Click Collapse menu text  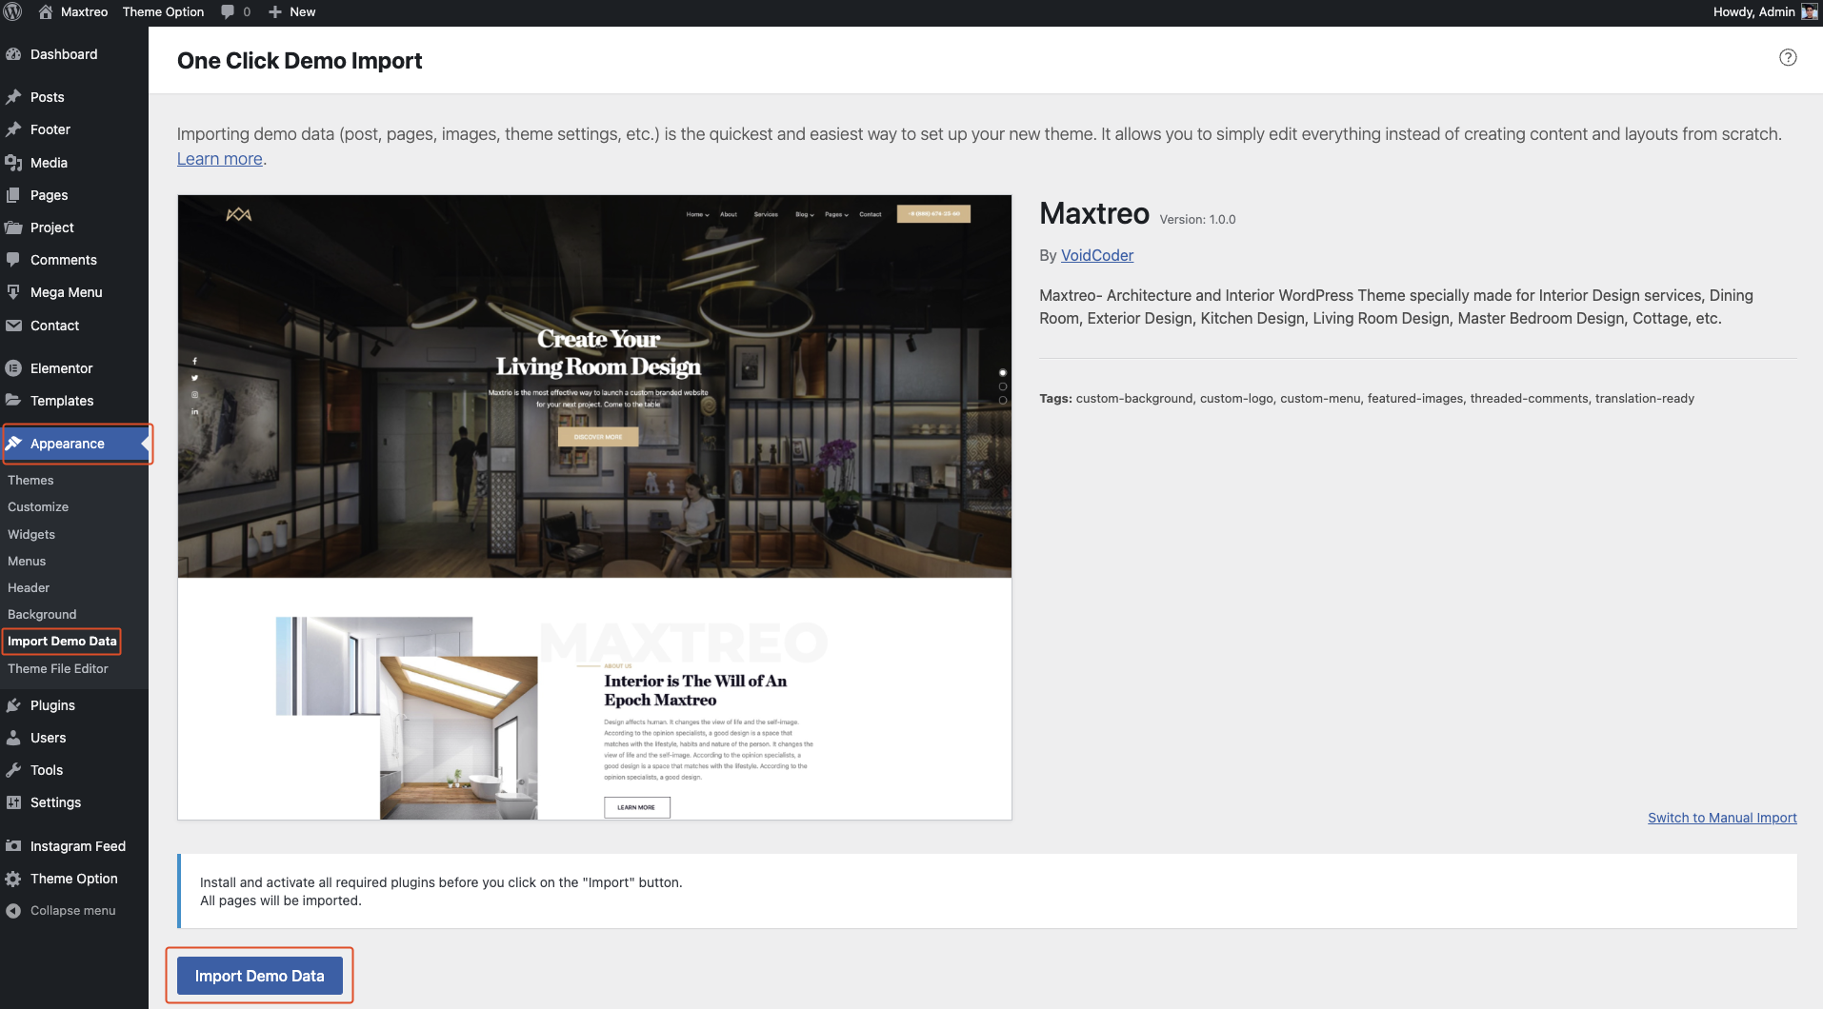point(72,911)
